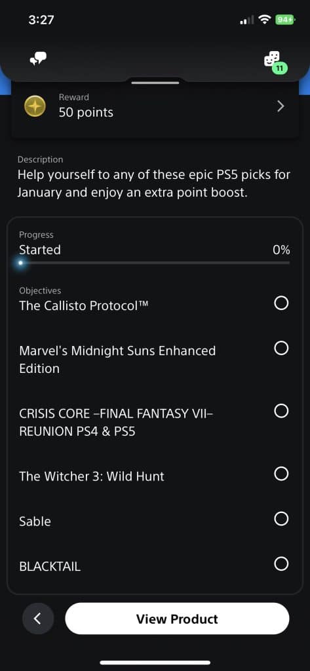Tap the gold reward points coin icon
The image size is (310, 671).
(35, 106)
